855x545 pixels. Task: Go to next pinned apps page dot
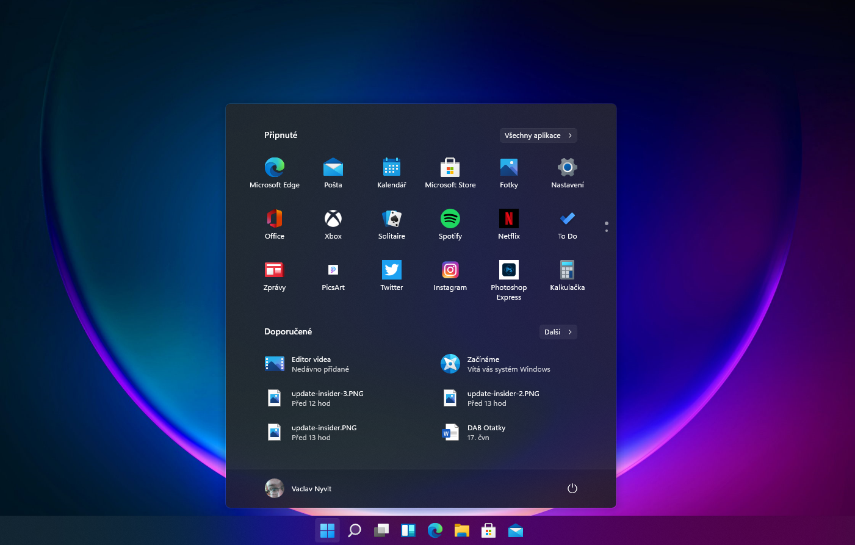click(x=607, y=231)
